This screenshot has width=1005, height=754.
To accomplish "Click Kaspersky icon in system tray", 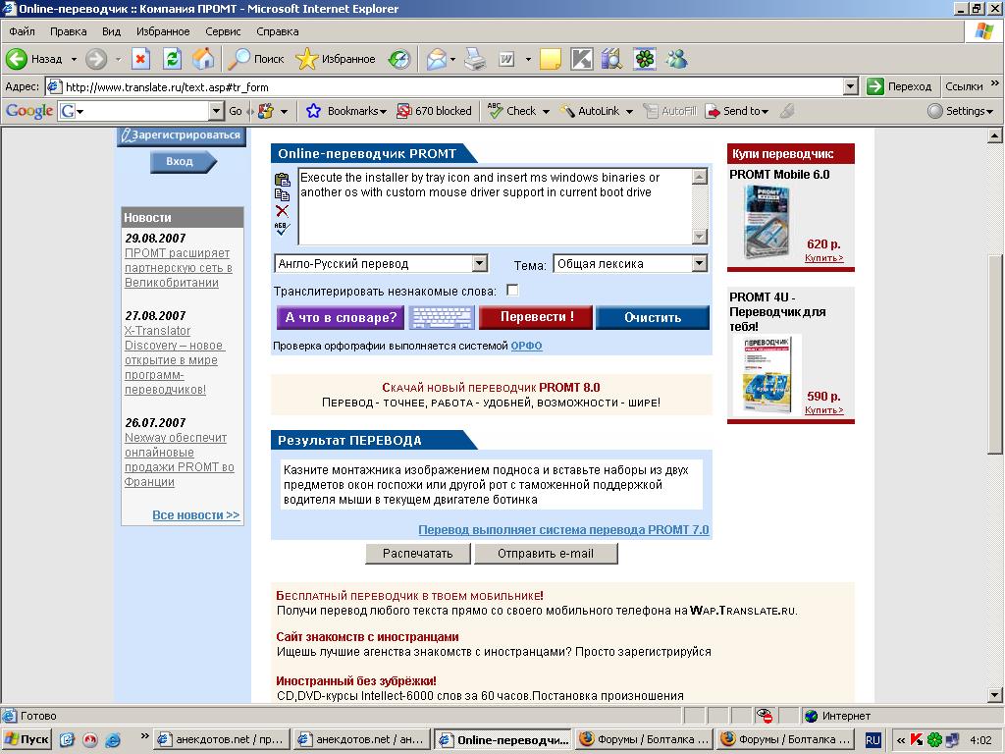I will click(917, 740).
